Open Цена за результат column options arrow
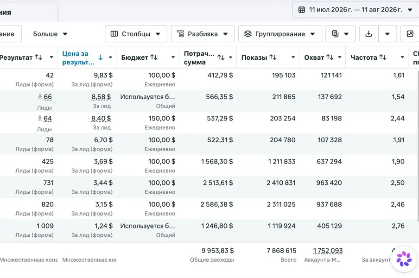 pos(110,57)
